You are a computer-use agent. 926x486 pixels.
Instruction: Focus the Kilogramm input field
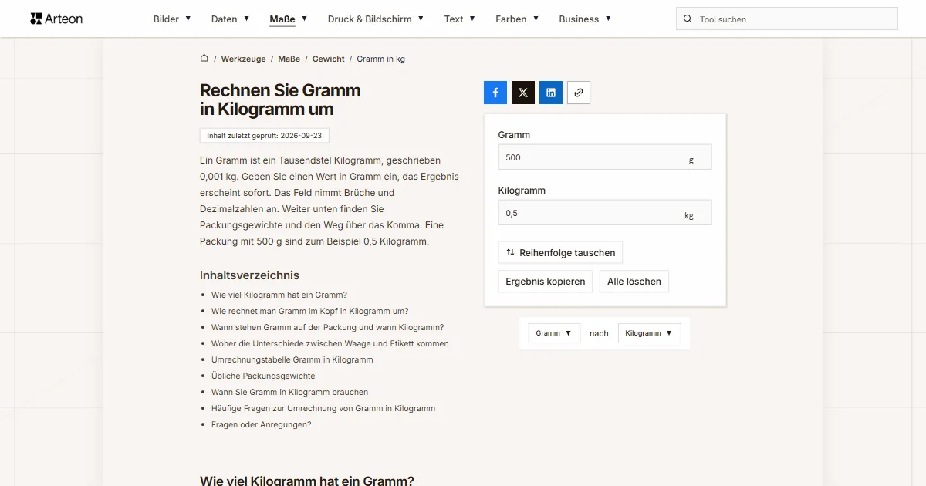605,213
